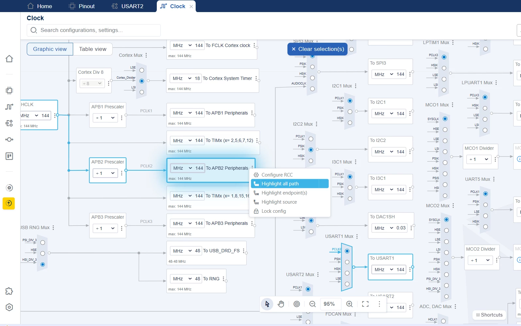Image resolution: width=521 pixels, height=326 pixels.
Task: Open the MCO1 Mux kebab menu
Action: 452,105
